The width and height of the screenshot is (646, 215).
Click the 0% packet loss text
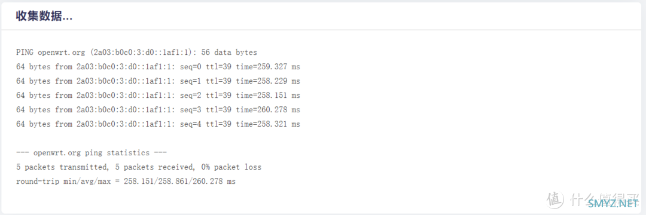(x=231, y=167)
